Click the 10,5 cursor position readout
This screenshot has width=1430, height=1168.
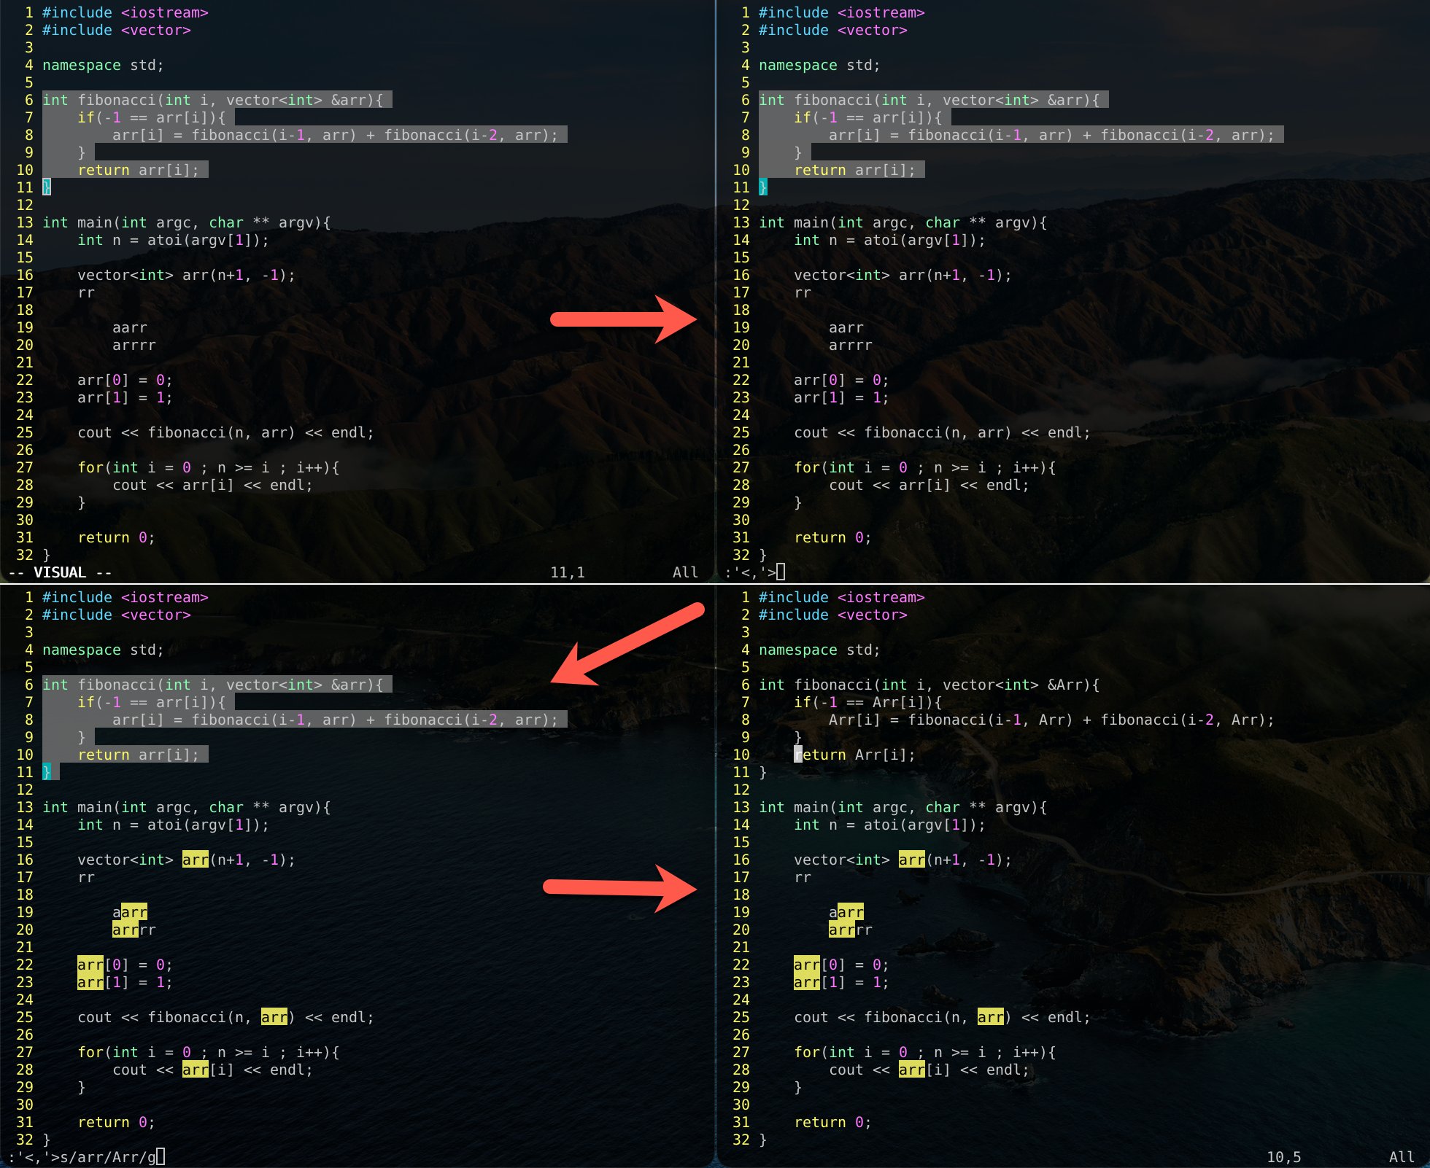[1283, 1157]
